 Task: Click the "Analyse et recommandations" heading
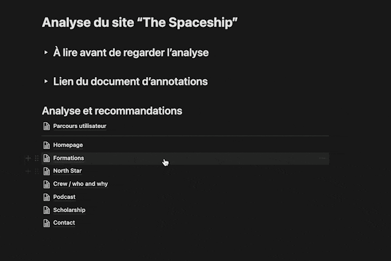(112, 111)
